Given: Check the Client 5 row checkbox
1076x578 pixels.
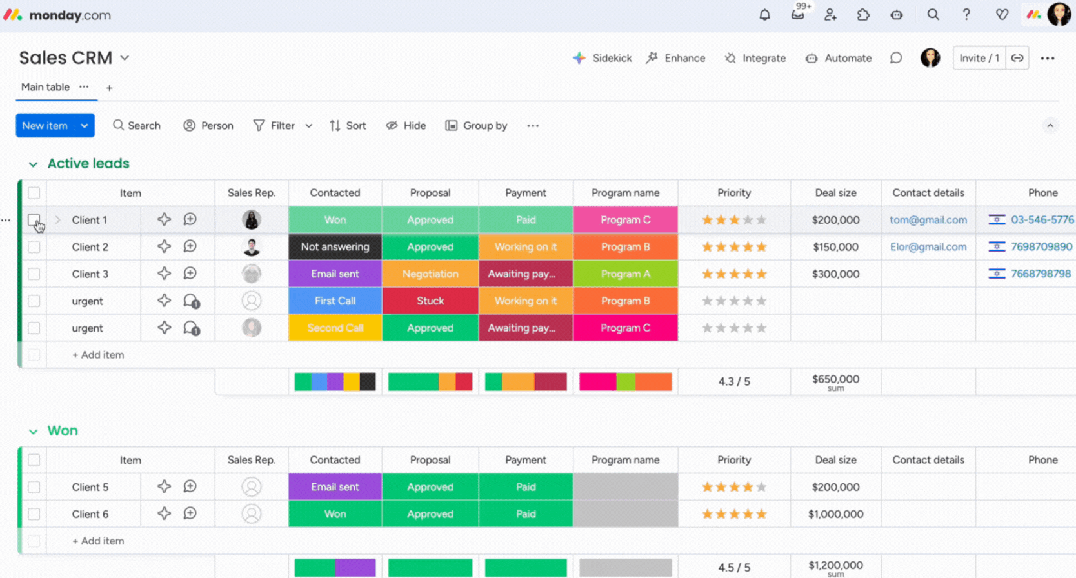Looking at the screenshot, I should pos(34,487).
